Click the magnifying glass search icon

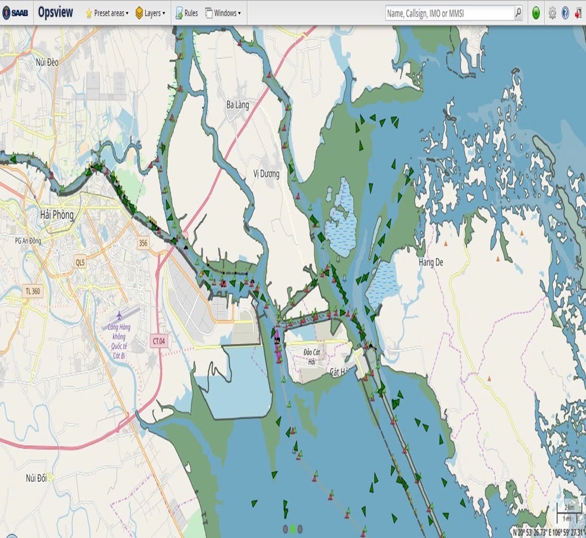point(518,13)
